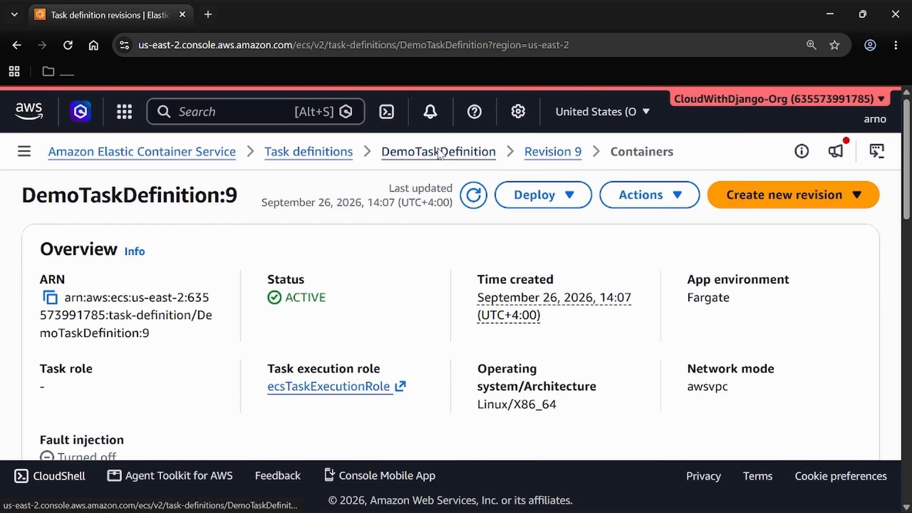912x513 pixels.
Task: Open Cookie preferences in the footer
Action: [x=841, y=476]
